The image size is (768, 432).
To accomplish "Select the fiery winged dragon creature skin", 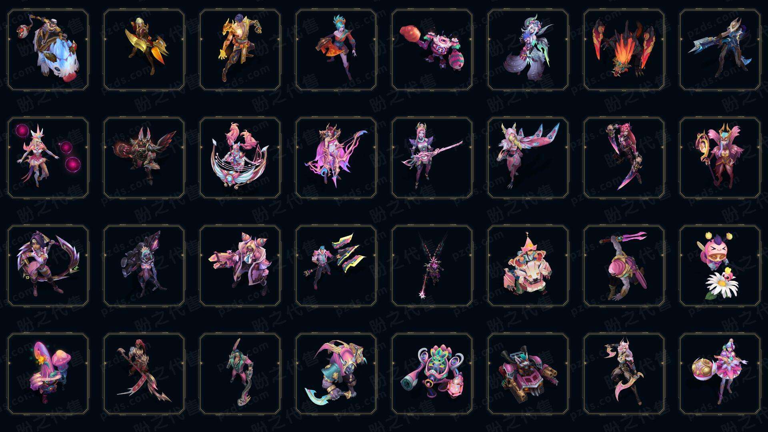I will 624,50.
